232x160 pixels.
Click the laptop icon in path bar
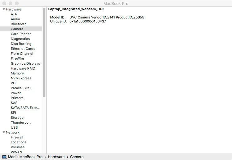[x=4, y=157]
